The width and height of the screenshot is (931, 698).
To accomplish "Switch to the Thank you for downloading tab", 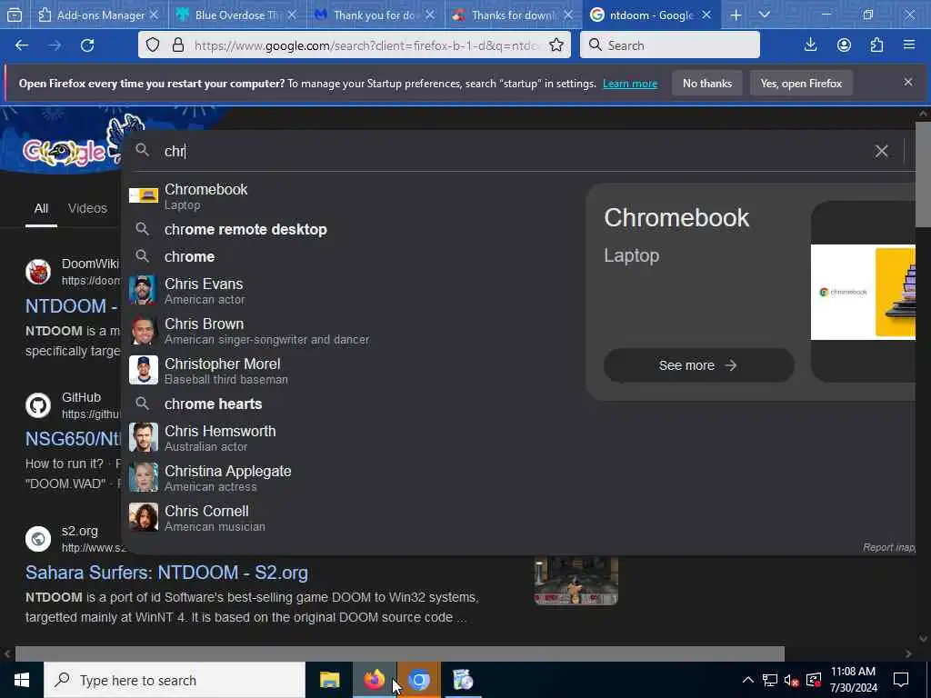I will (375, 15).
